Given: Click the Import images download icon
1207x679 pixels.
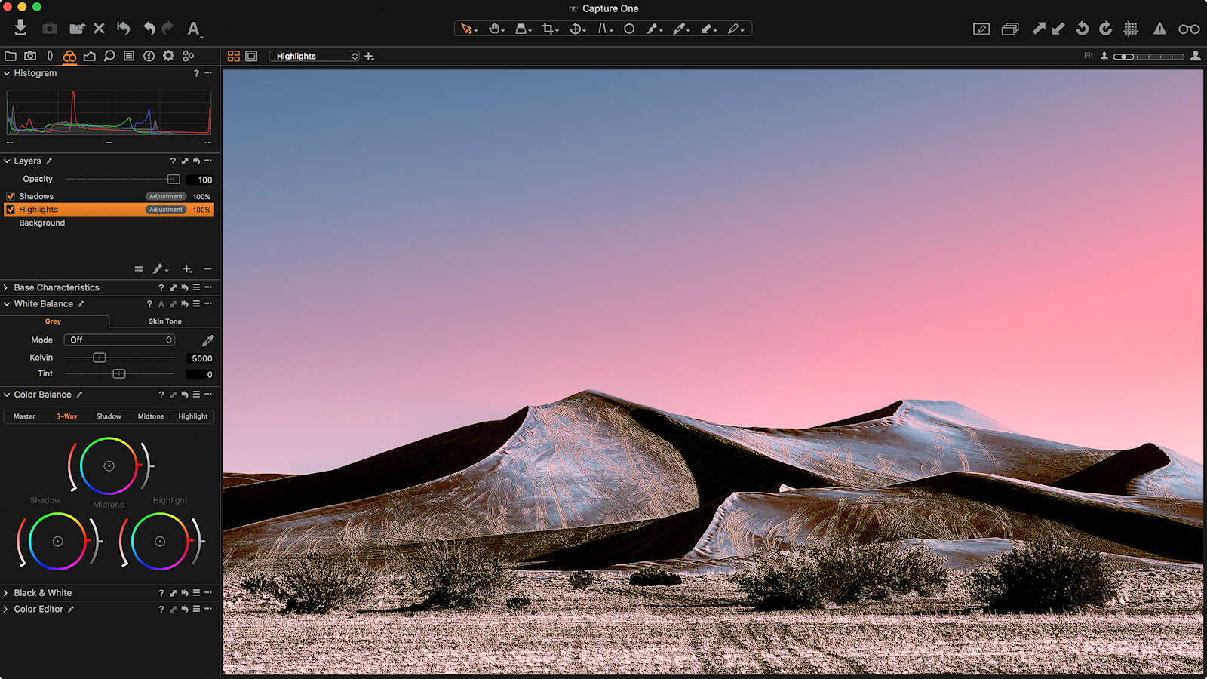Looking at the screenshot, I should [x=20, y=28].
